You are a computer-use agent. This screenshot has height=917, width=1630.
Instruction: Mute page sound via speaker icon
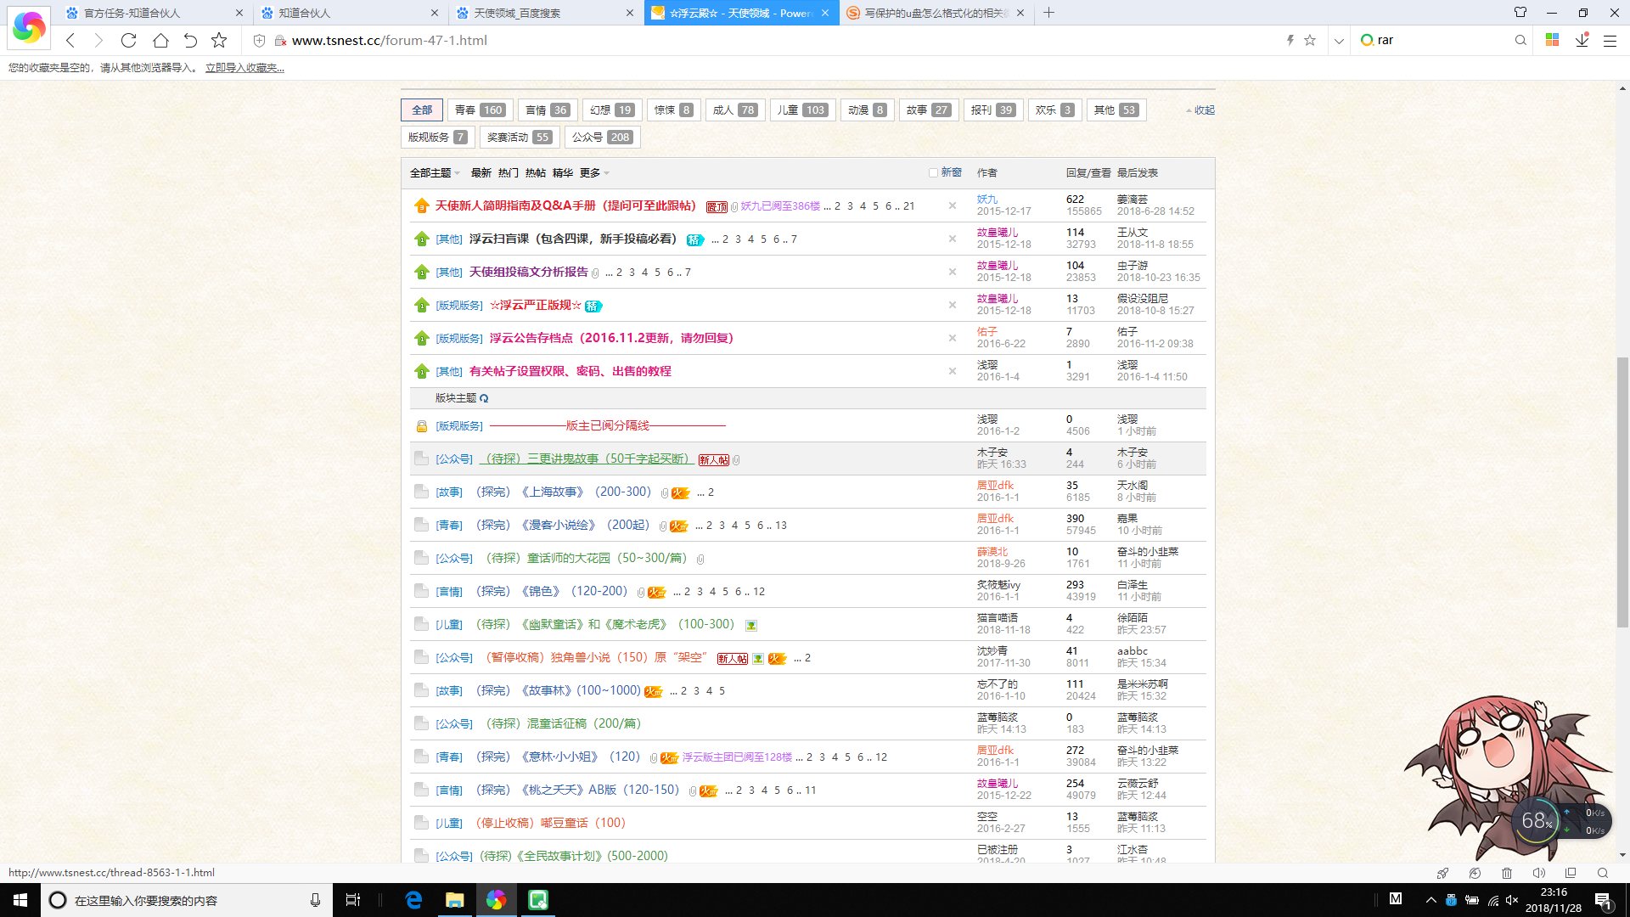[1538, 873]
